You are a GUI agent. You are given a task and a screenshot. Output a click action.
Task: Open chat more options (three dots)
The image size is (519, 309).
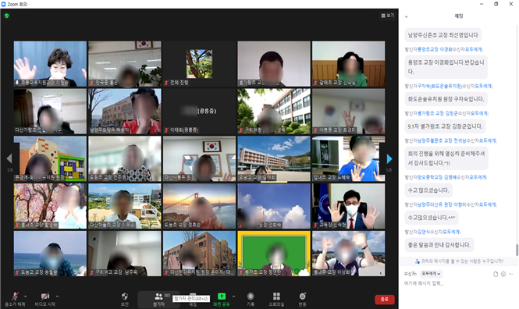[510, 274]
